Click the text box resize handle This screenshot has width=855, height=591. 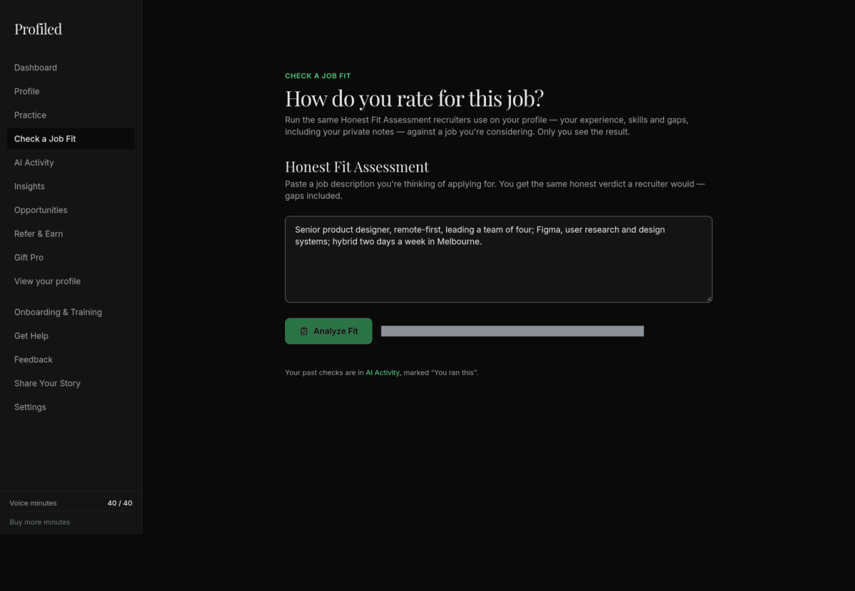coord(708,298)
